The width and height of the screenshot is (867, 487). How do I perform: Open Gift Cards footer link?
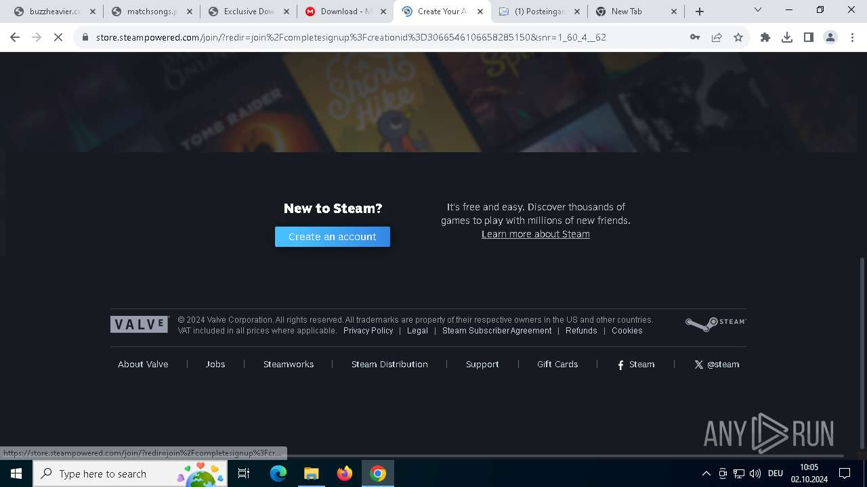tap(557, 364)
